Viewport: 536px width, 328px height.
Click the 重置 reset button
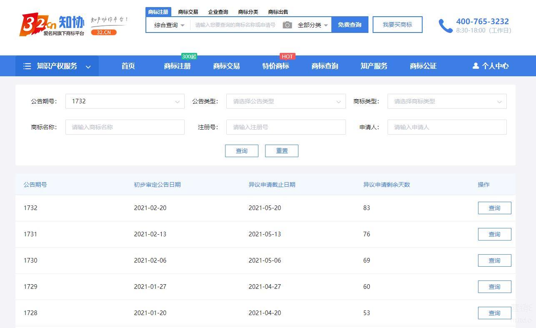pos(281,151)
